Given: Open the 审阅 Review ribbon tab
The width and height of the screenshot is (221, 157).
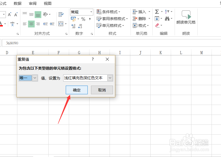Looking at the screenshot, I should click(x=33, y=3).
